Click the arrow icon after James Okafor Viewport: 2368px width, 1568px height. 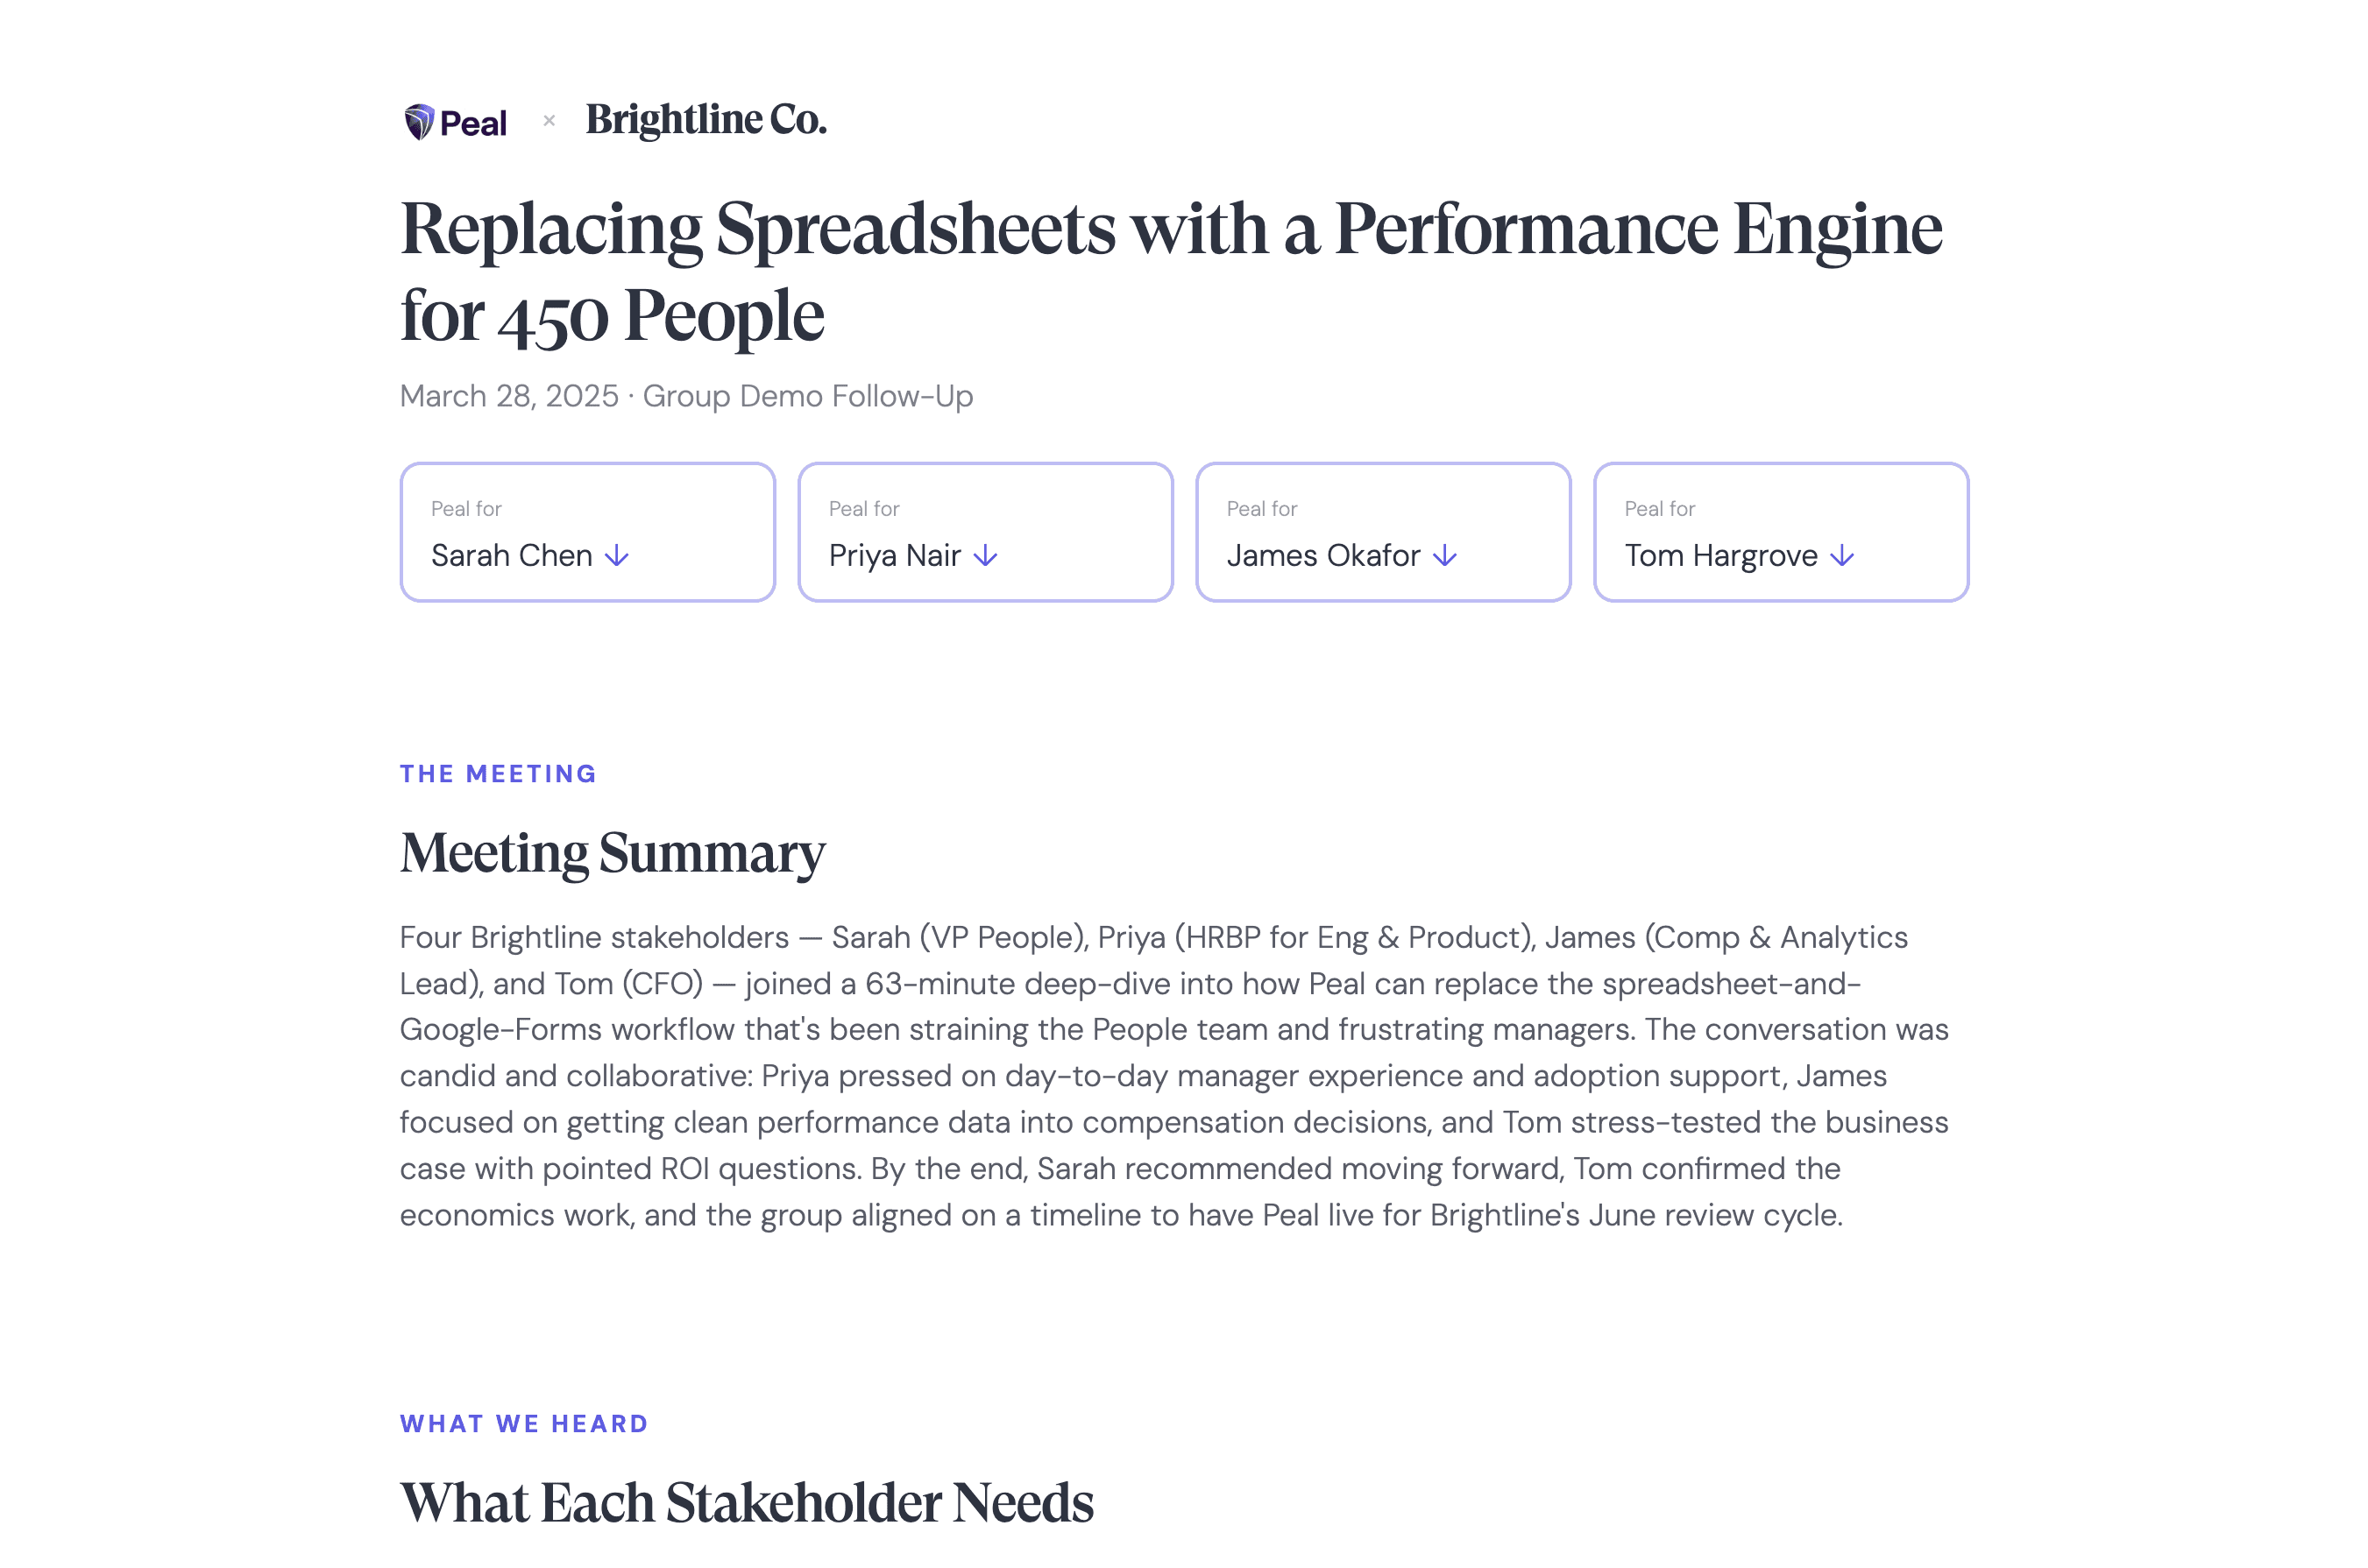click(x=1444, y=555)
